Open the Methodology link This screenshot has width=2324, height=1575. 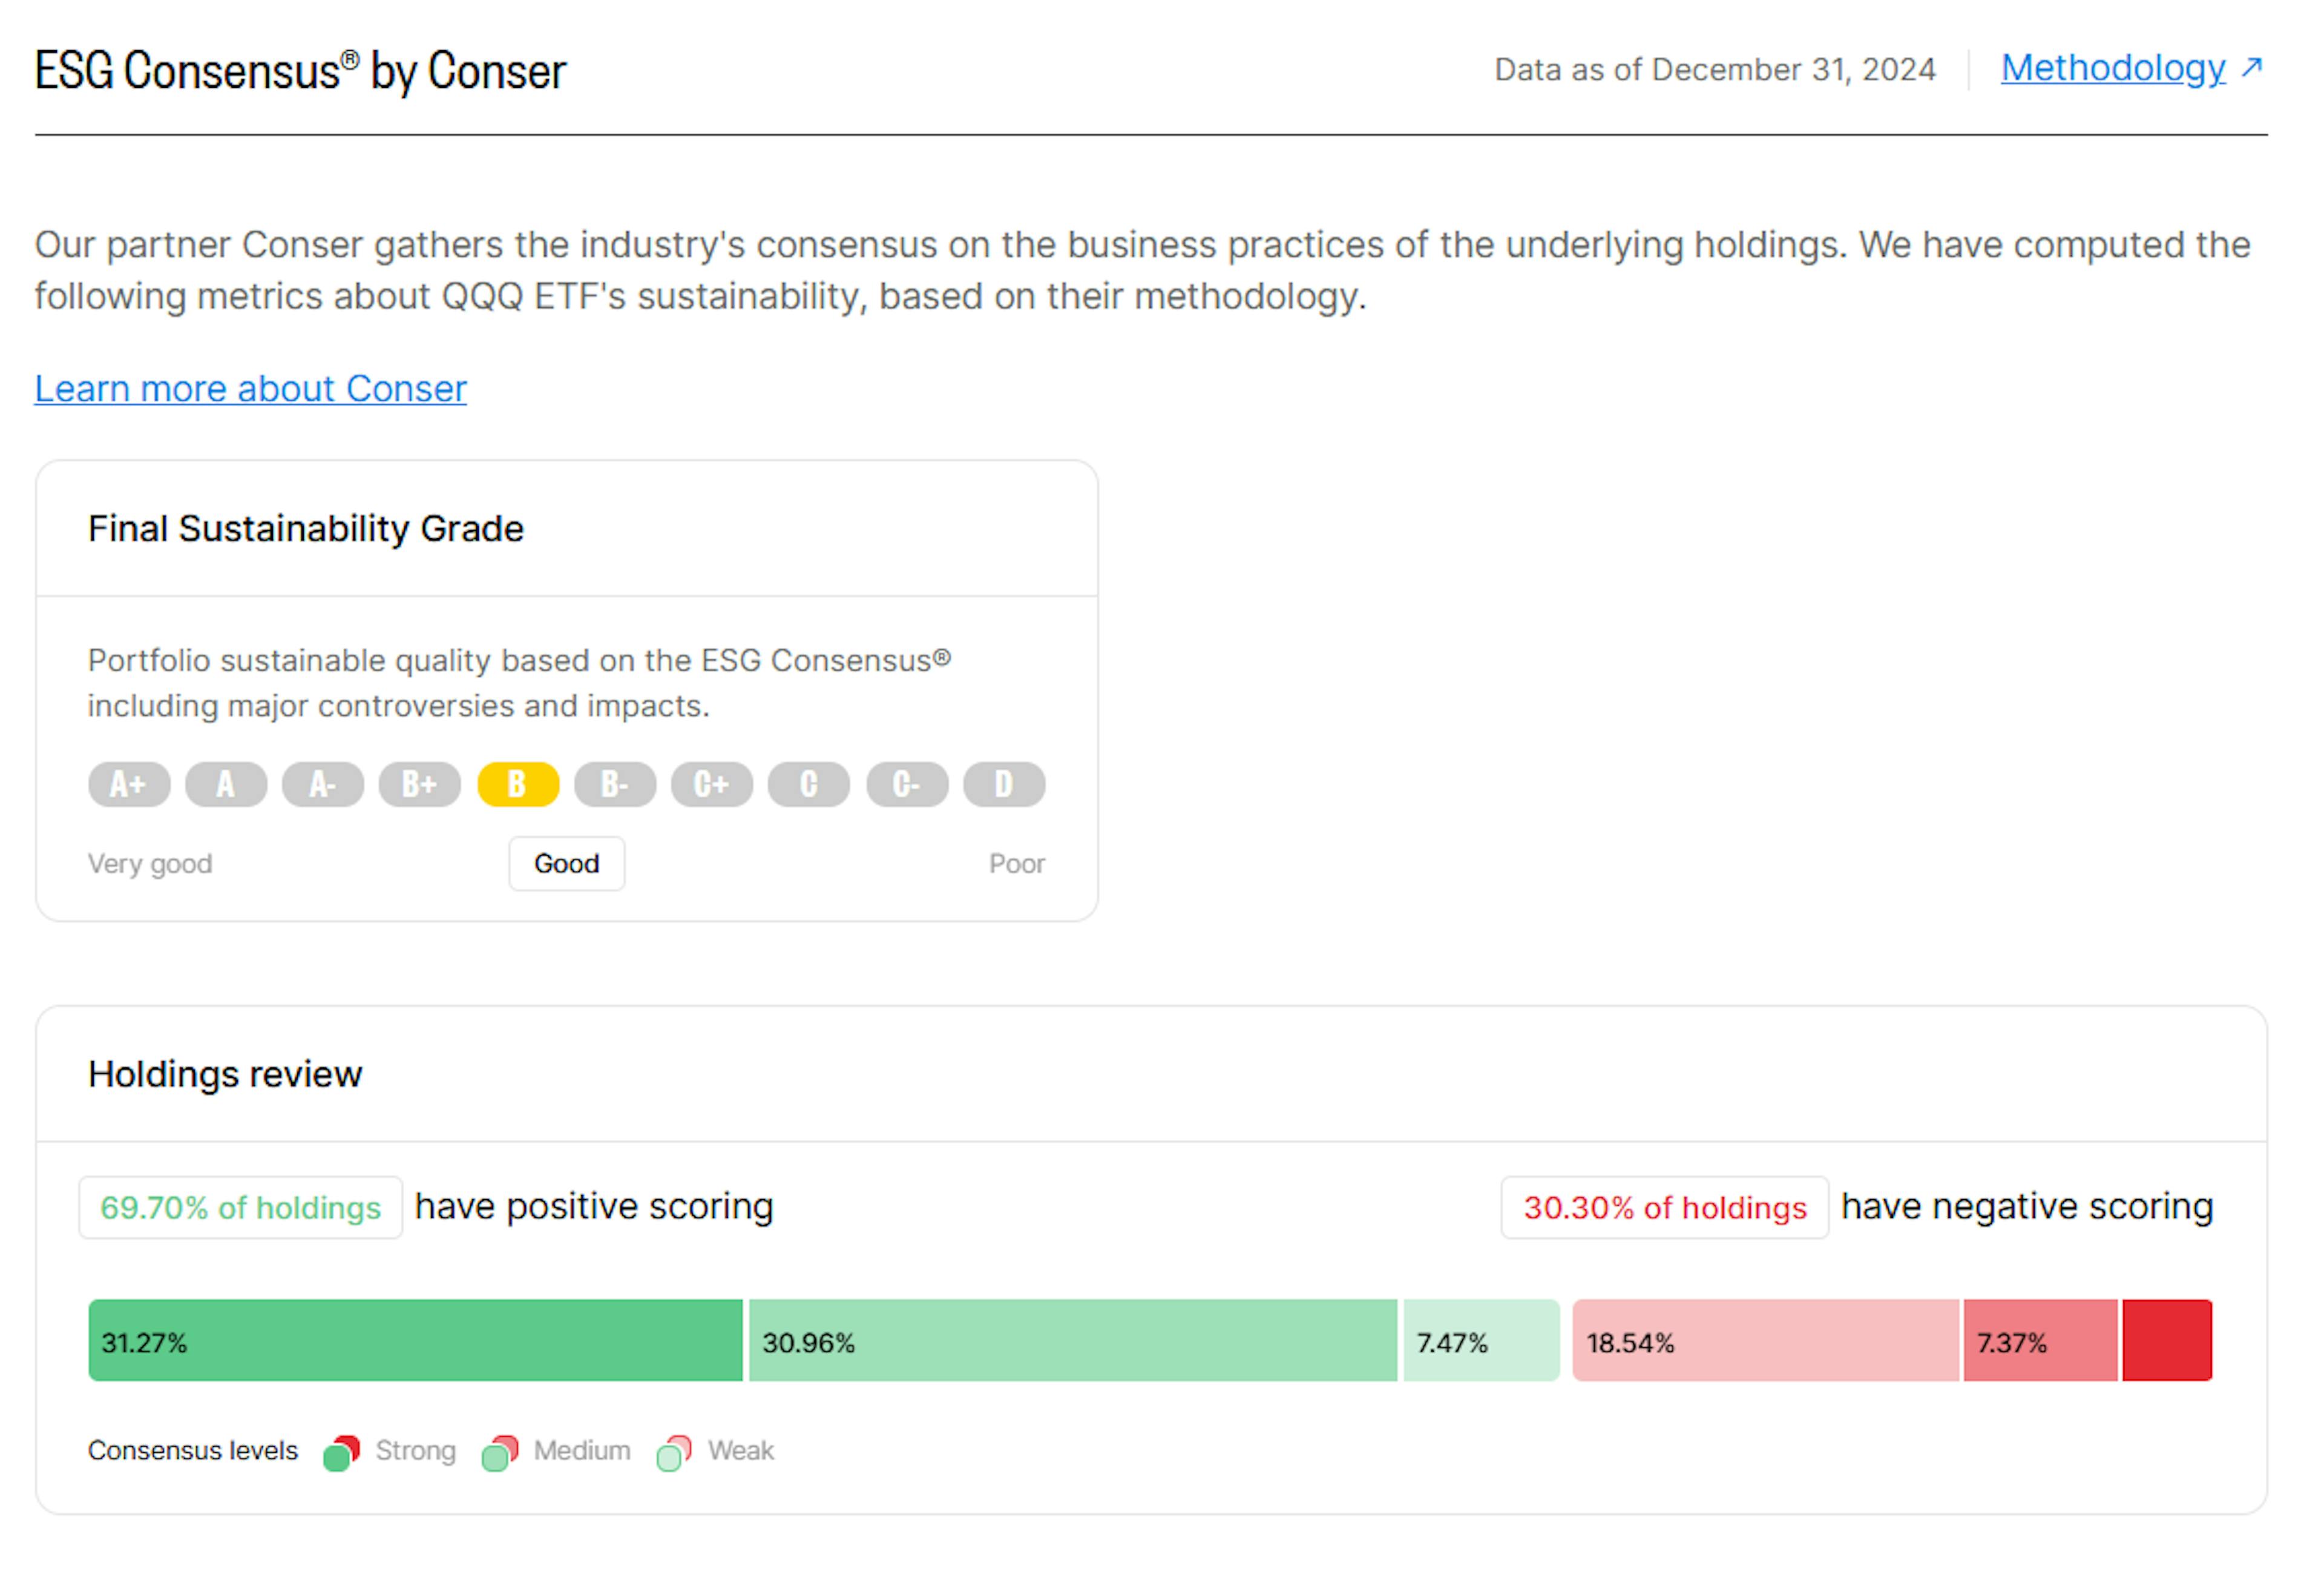coord(2113,68)
